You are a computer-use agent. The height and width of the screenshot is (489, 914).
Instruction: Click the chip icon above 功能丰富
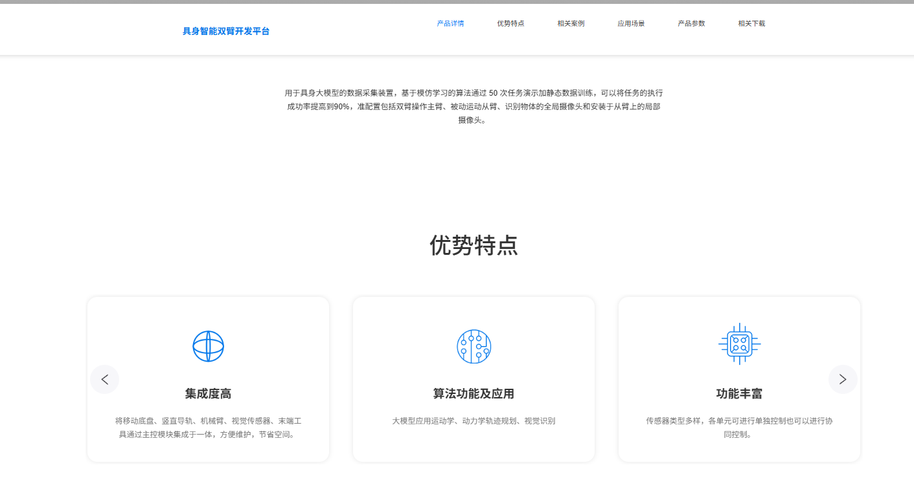tap(739, 344)
